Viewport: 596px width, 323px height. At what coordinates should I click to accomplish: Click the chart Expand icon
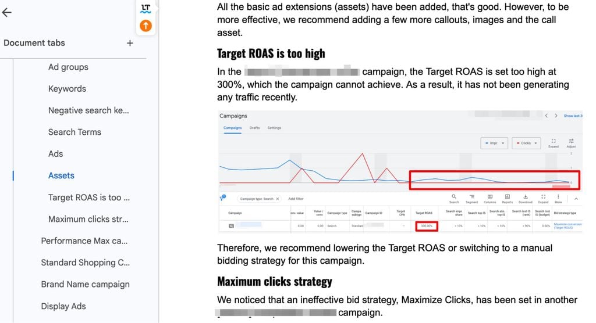(x=554, y=143)
